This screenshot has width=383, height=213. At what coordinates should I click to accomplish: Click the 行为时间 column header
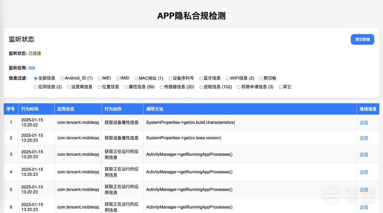[x=36, y=109]
